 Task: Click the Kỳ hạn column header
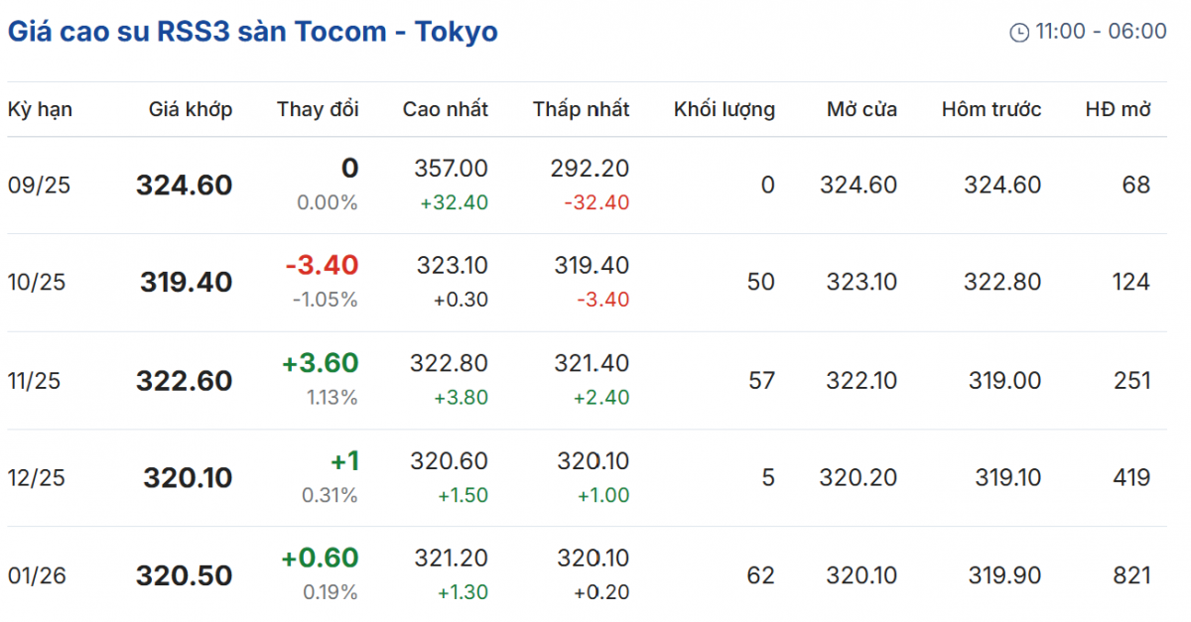click(40, 109)
